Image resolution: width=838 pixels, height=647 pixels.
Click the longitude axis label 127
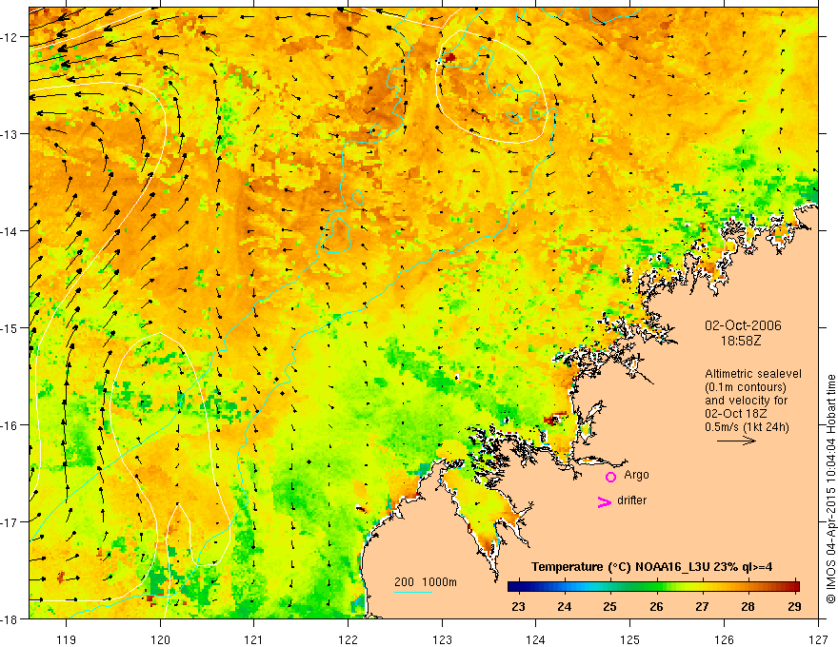coord(818,640)
